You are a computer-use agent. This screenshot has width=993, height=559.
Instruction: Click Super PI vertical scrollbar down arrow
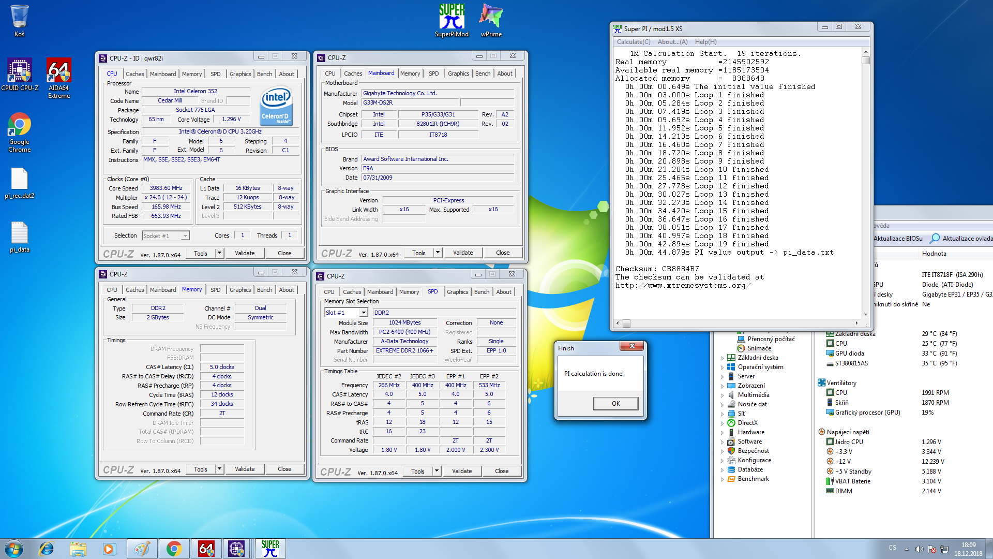(865, 314)
